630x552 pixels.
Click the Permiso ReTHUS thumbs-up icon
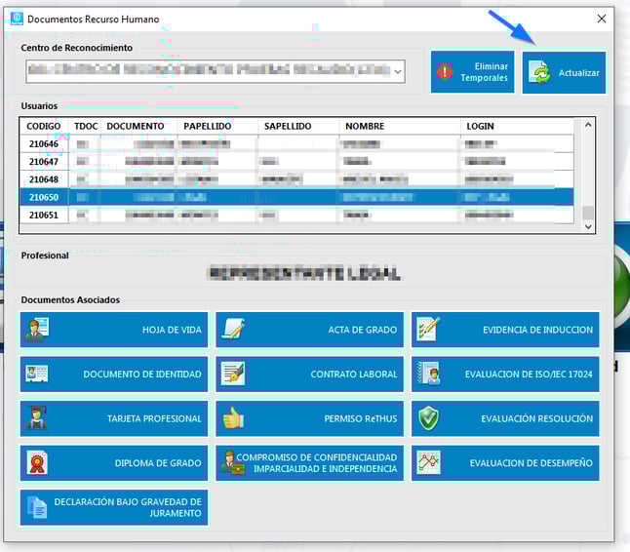233,418
